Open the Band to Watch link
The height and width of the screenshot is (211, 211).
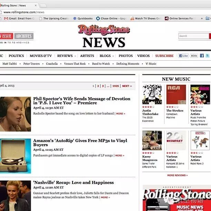coord(101,64)
